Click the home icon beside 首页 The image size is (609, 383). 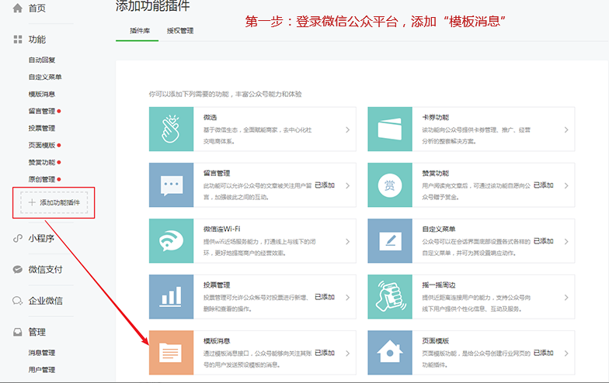(17, 8)
